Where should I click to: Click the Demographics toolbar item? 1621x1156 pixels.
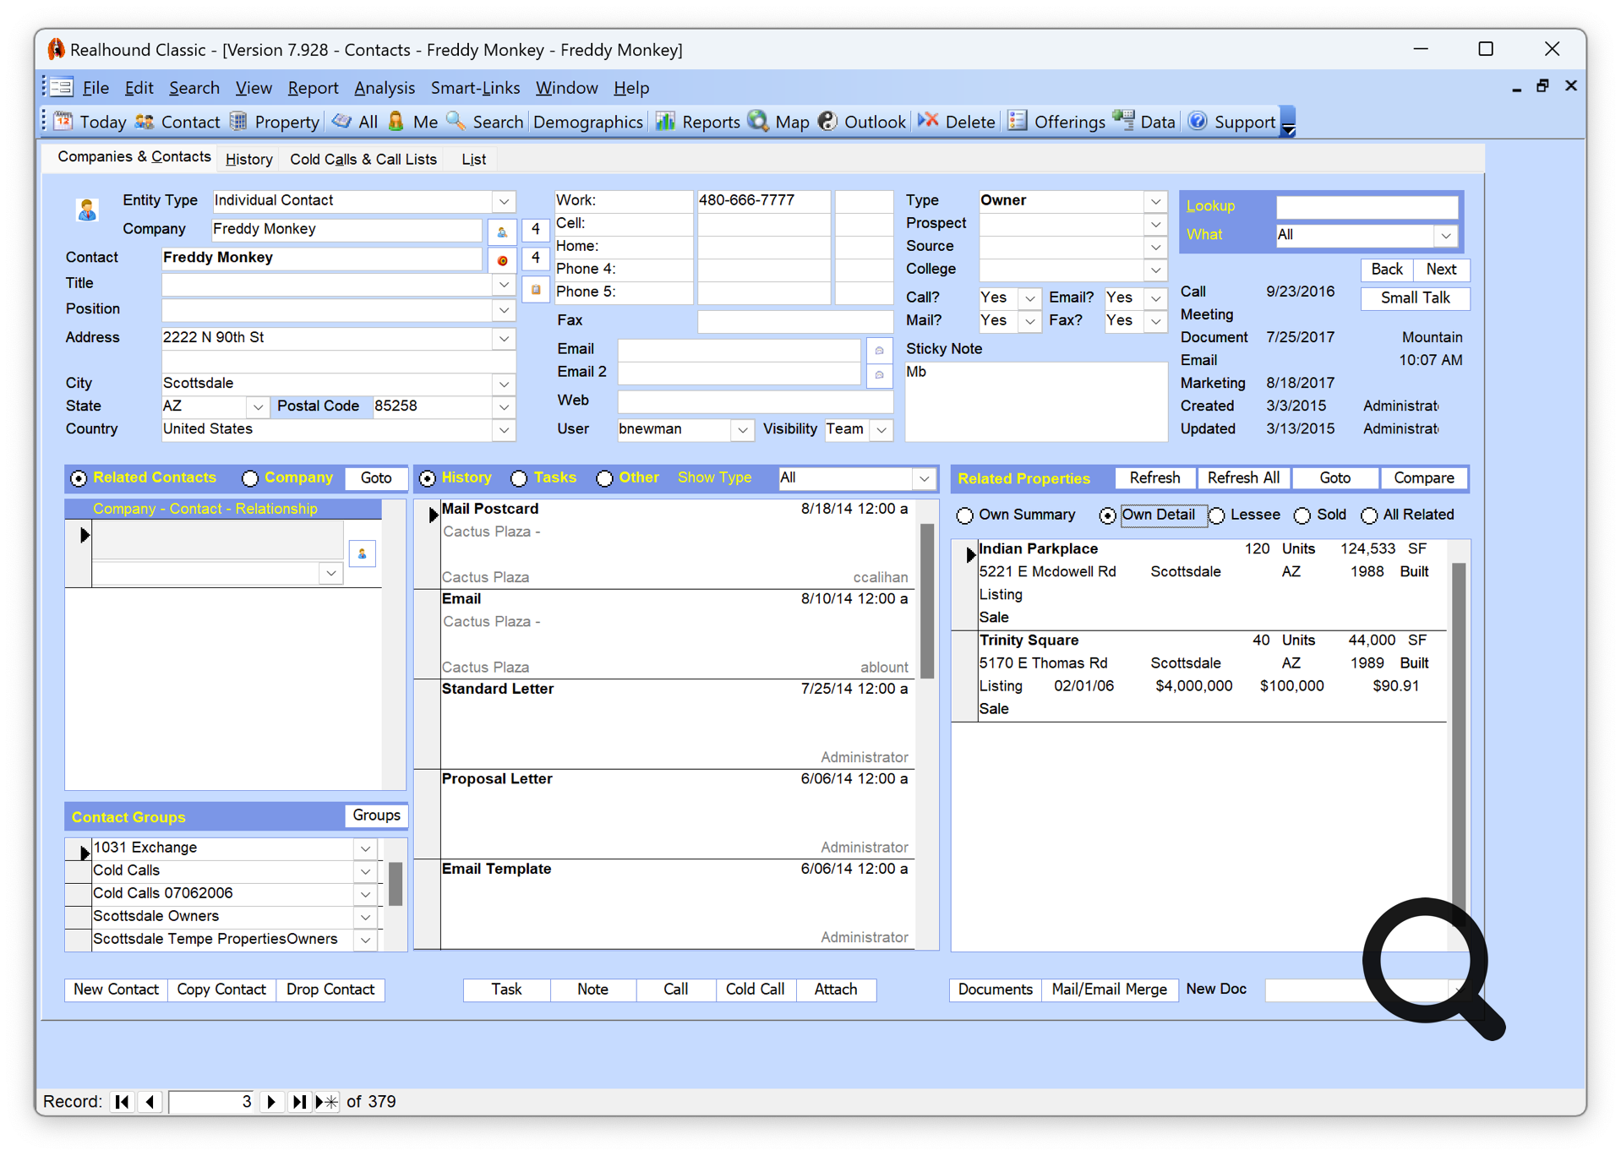coord(588,123)
